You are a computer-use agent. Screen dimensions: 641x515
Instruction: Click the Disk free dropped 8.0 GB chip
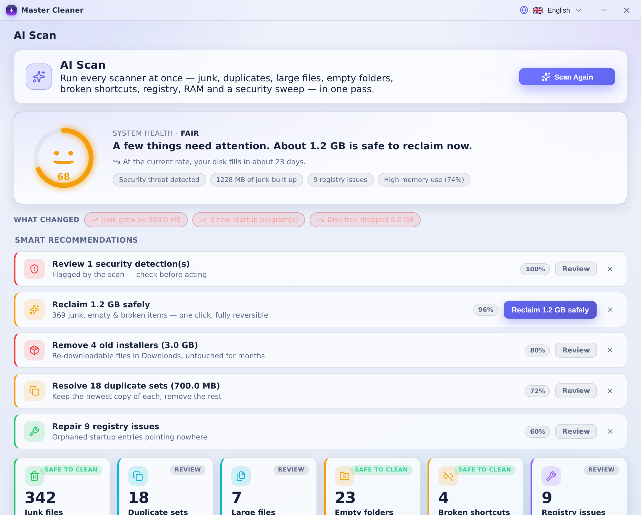(x=365, y=220)
